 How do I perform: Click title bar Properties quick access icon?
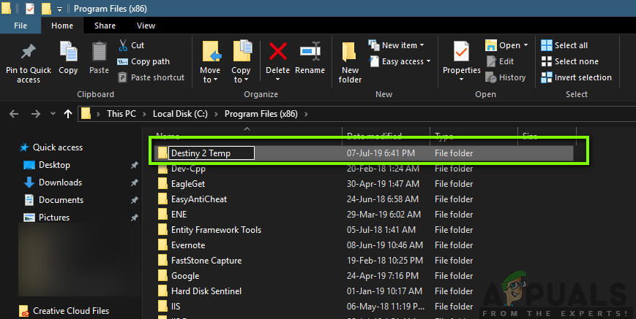point(29,9)
